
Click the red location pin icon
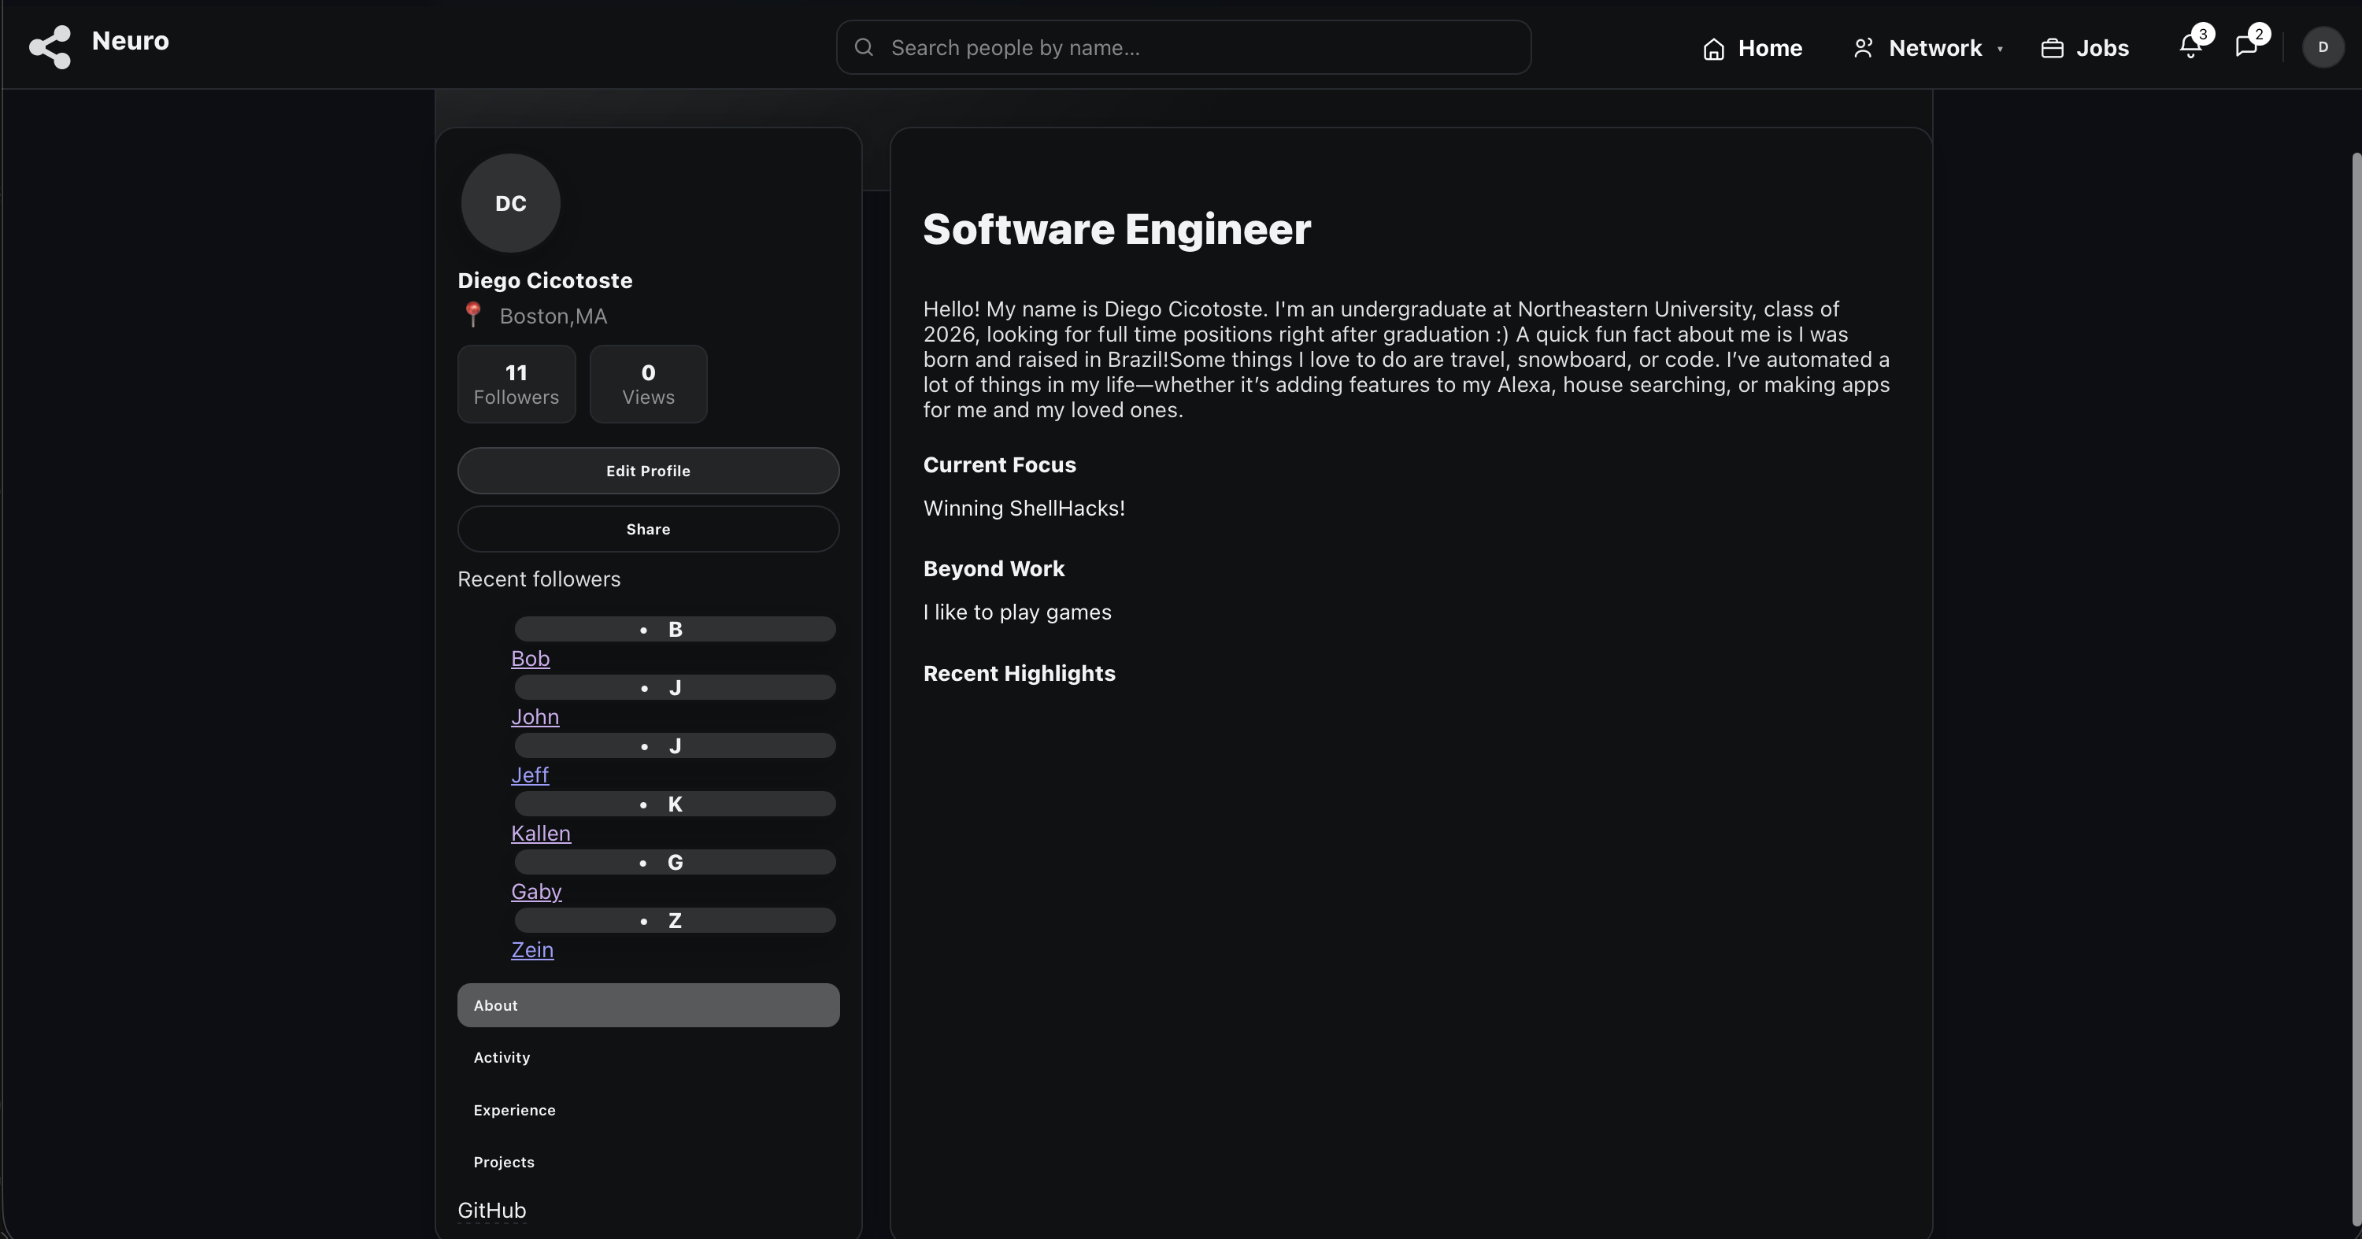(x=473, y=315)
